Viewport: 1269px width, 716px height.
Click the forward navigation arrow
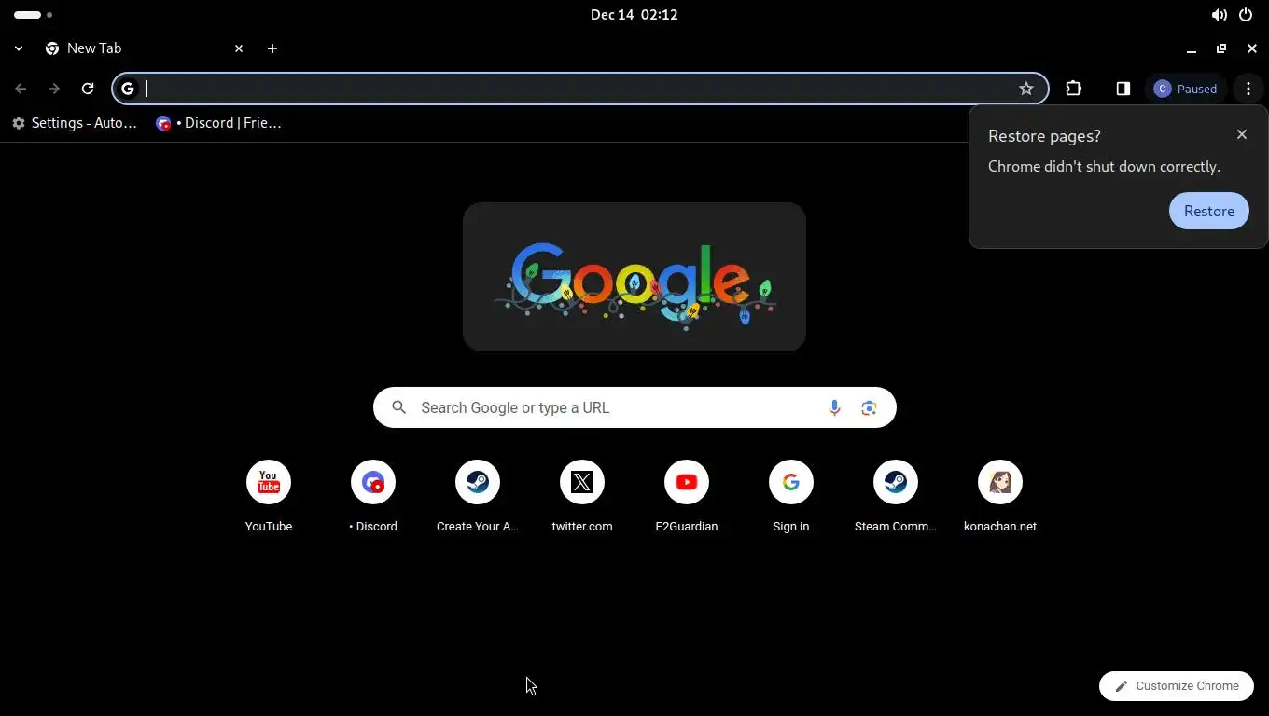(54, 89)
